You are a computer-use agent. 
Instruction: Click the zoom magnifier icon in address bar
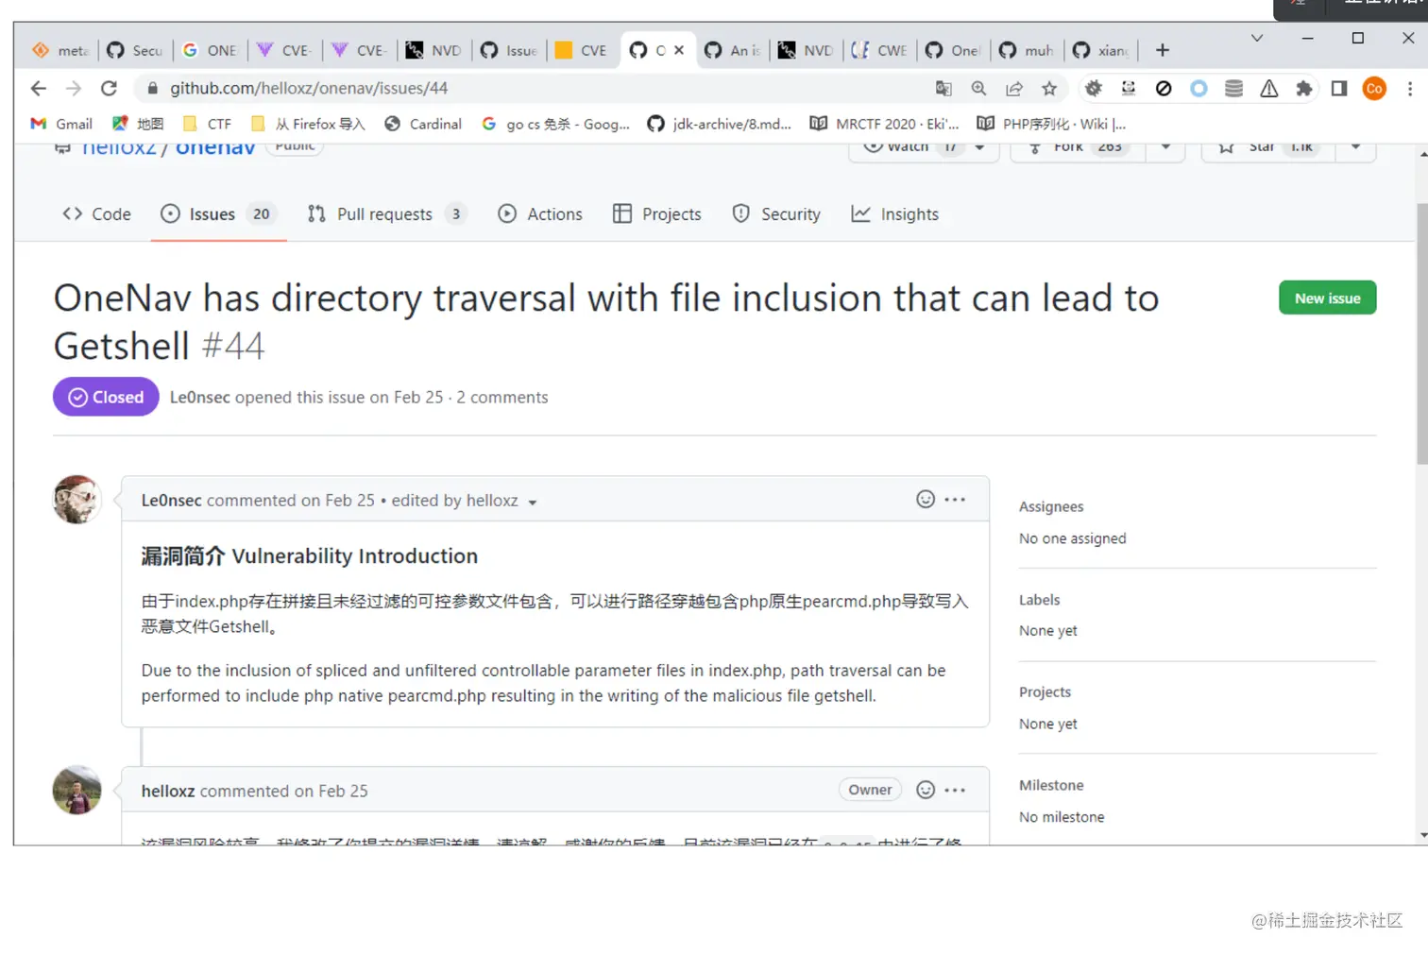click(x=978, y=88)
